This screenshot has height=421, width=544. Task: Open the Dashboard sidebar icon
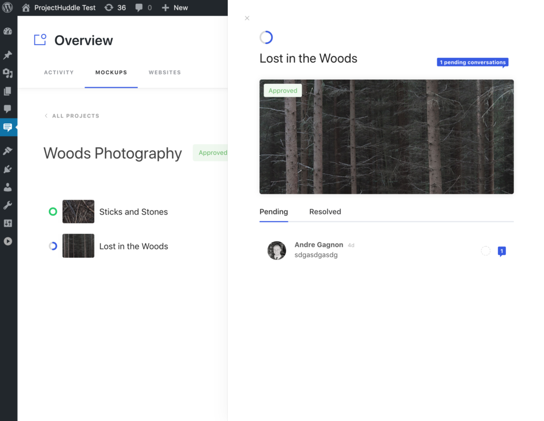tap(7, 31)
